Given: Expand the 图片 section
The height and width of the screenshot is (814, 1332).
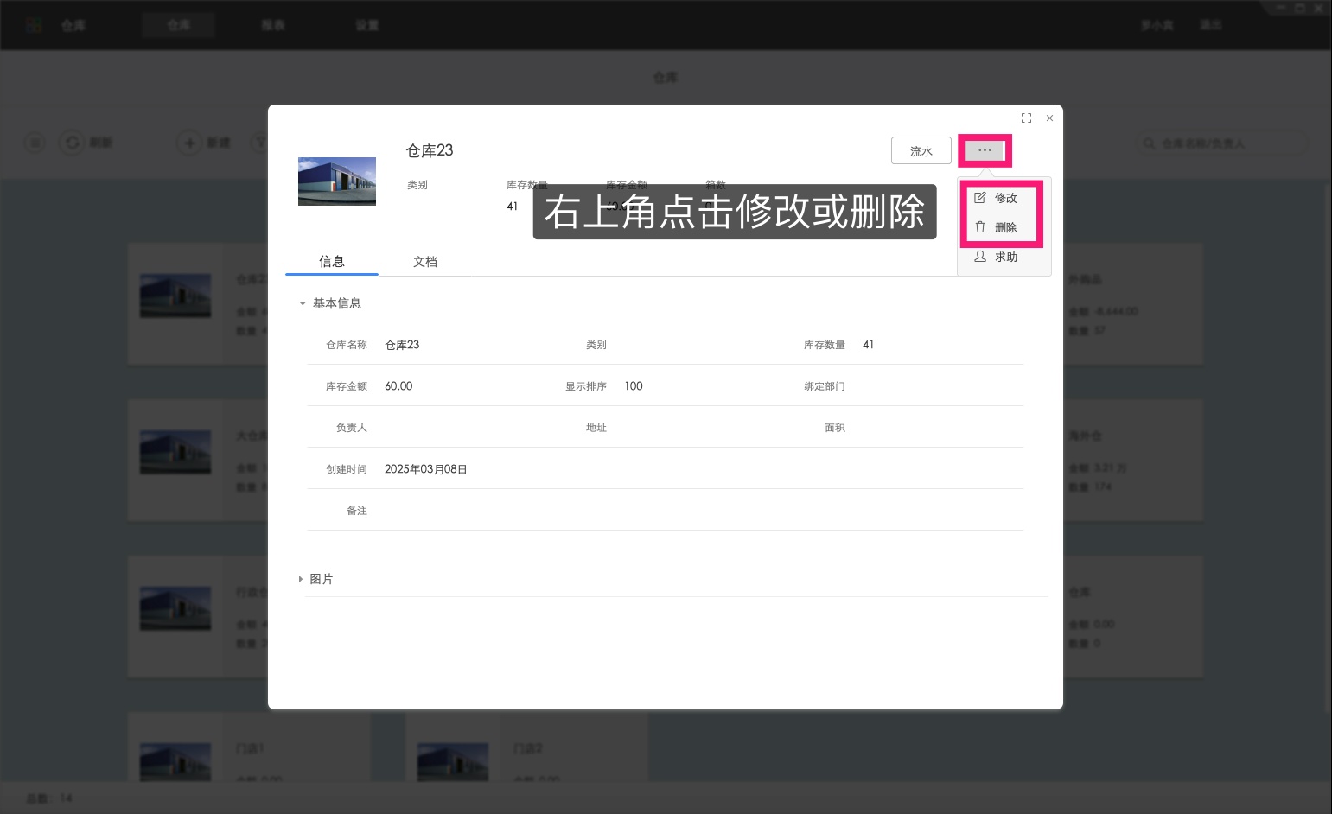Looking at the screenshot, I should (x=301, y=579).
